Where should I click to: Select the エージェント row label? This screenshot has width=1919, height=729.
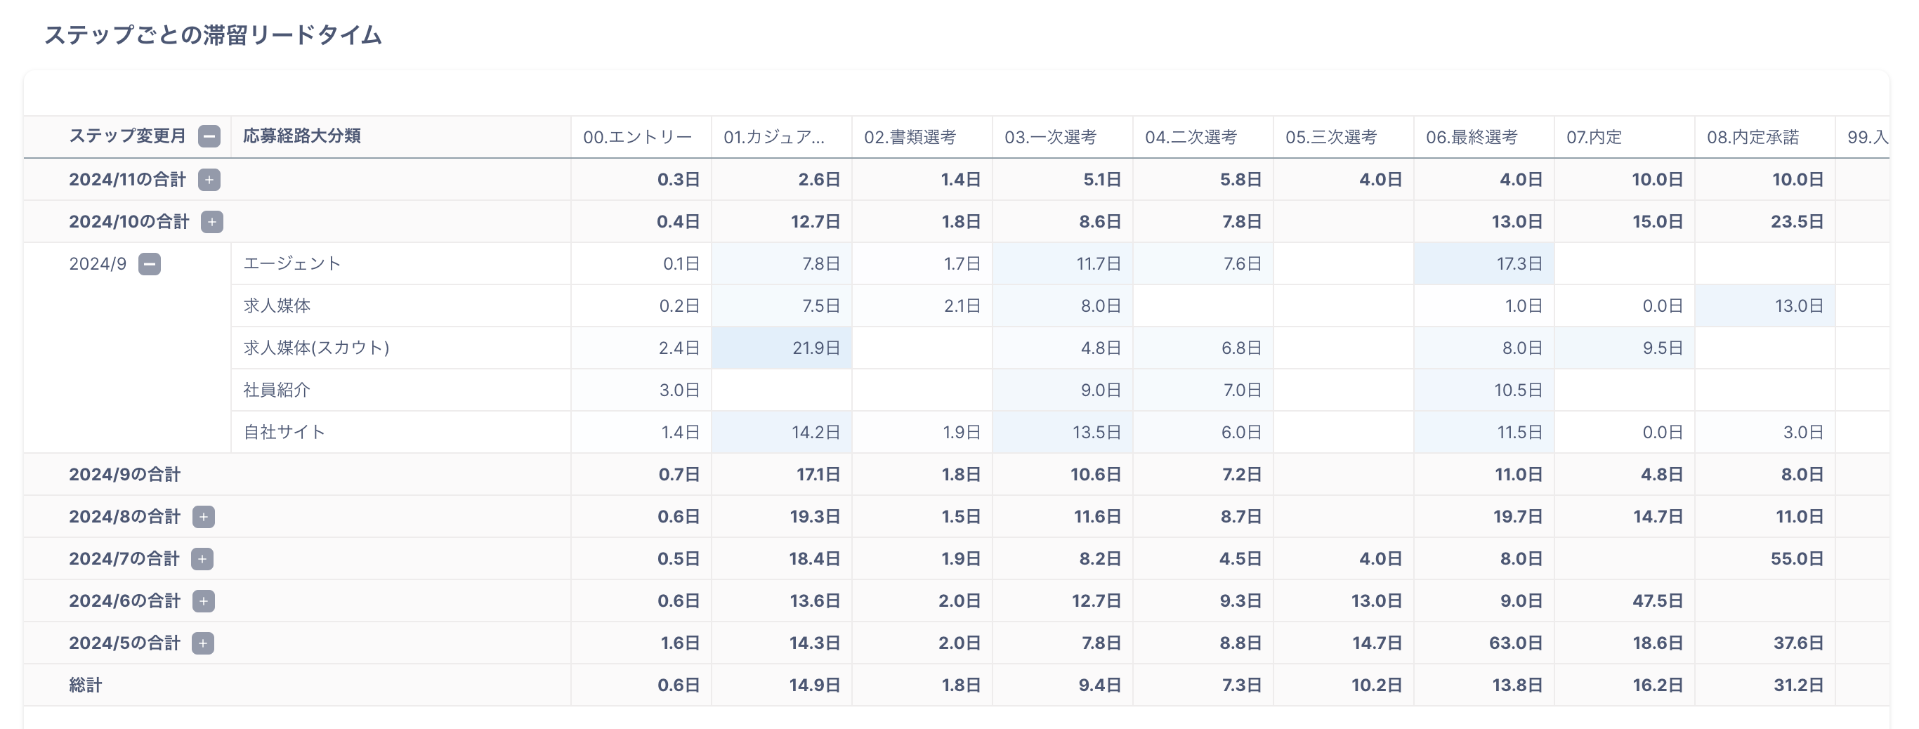click(292, 263)
